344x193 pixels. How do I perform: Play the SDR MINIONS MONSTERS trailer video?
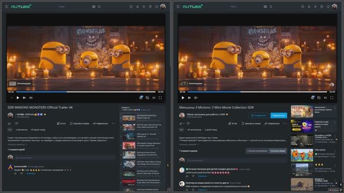(18, 98)
